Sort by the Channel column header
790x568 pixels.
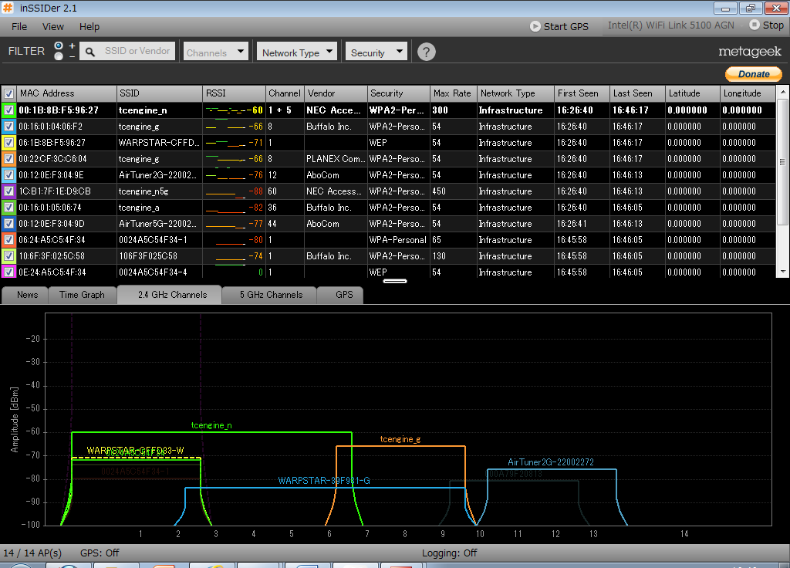(x=285, y=93)
